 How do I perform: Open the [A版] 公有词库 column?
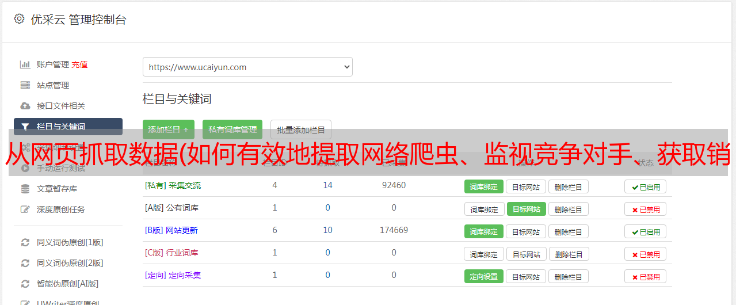tap(171, 208)
